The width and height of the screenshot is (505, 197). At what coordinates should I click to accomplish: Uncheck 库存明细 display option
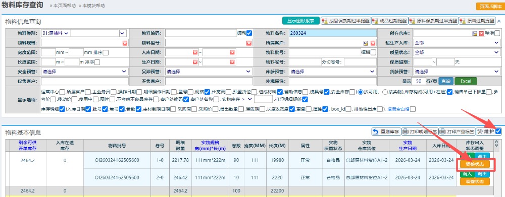(63, 109)
